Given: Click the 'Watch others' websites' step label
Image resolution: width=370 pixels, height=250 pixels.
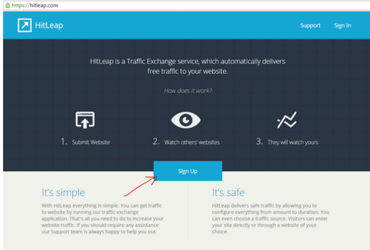Looking at the screenshot, I should (192, 142).
